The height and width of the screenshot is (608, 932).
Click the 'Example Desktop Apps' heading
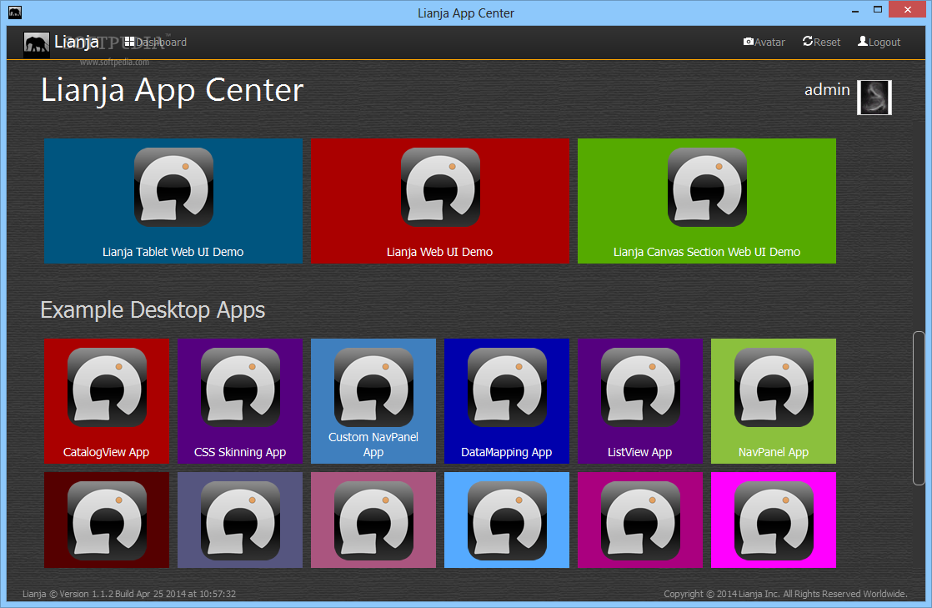(153, 310)
